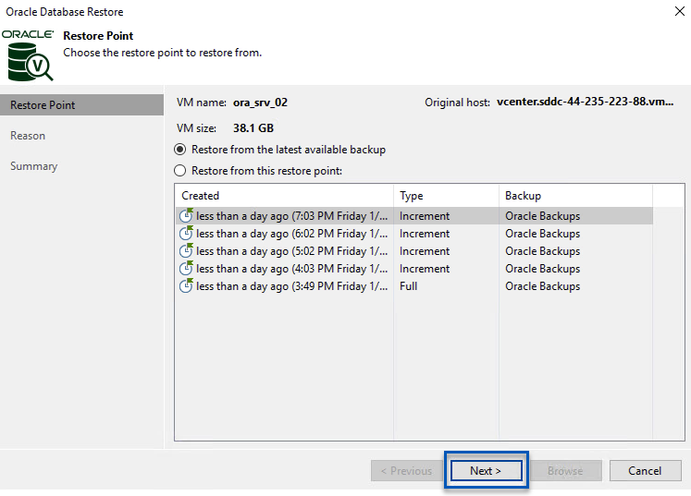Click the 4:03 PM restore point icon
691x496 pixels.
pyautogui.click(x=186, y=269)
